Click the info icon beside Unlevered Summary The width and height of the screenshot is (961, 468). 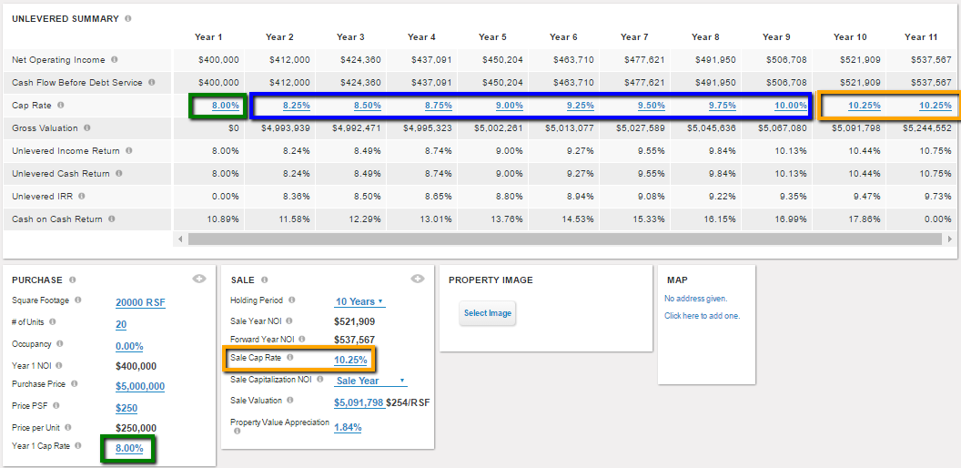pyautogui.click(x=127, y=18)
